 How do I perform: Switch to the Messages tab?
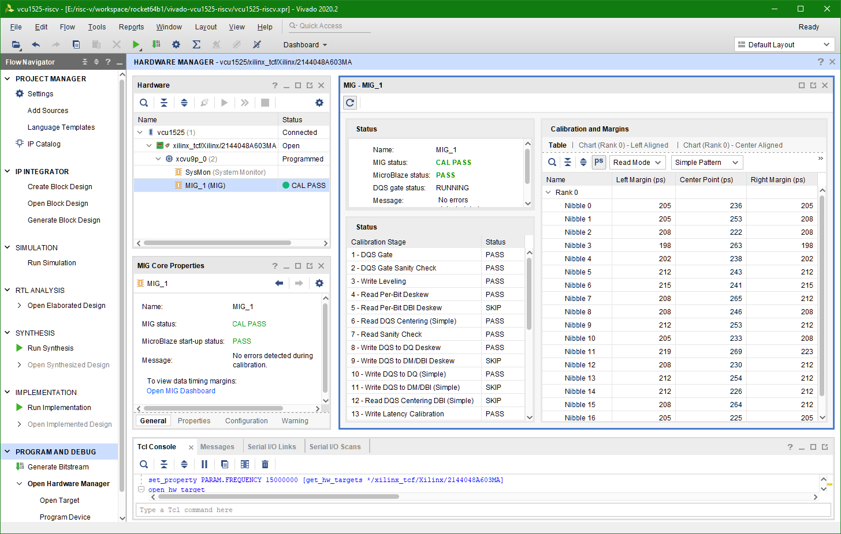pos(217,447)
